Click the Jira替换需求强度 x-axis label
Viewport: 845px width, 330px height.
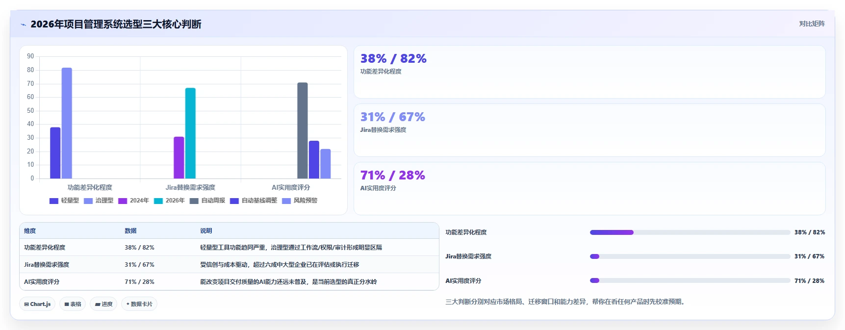point(190,187)
